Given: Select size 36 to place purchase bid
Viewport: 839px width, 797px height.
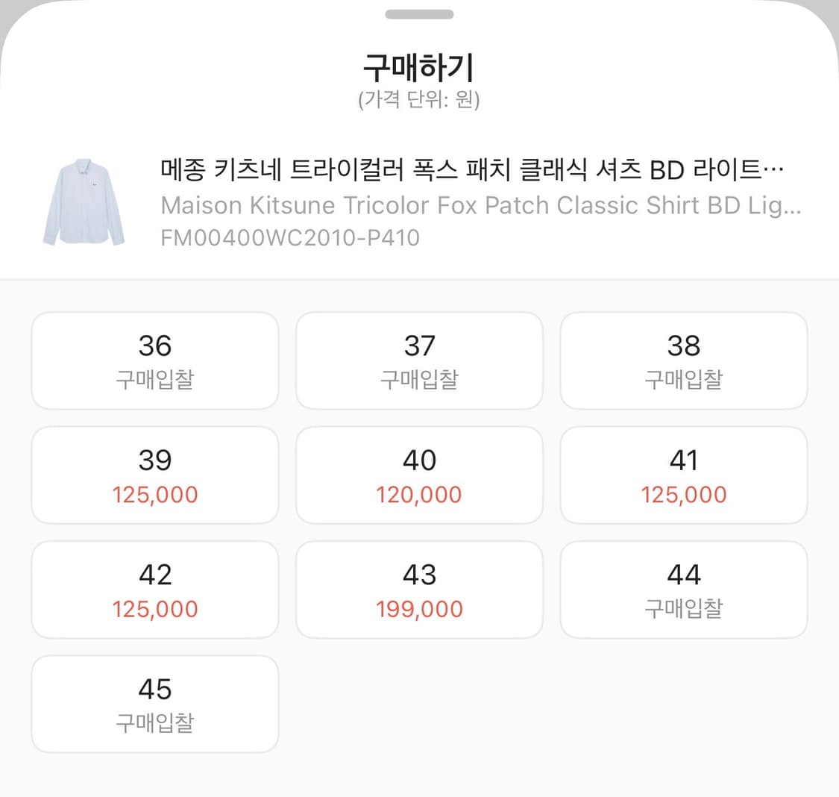Looking at the screenshot, I should [154, 360].
